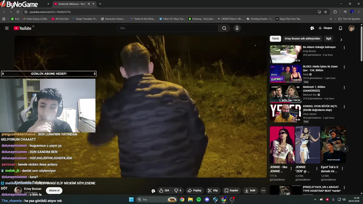
Task: Open more actions three-dot button under video
Action: [x=263, y=190]
